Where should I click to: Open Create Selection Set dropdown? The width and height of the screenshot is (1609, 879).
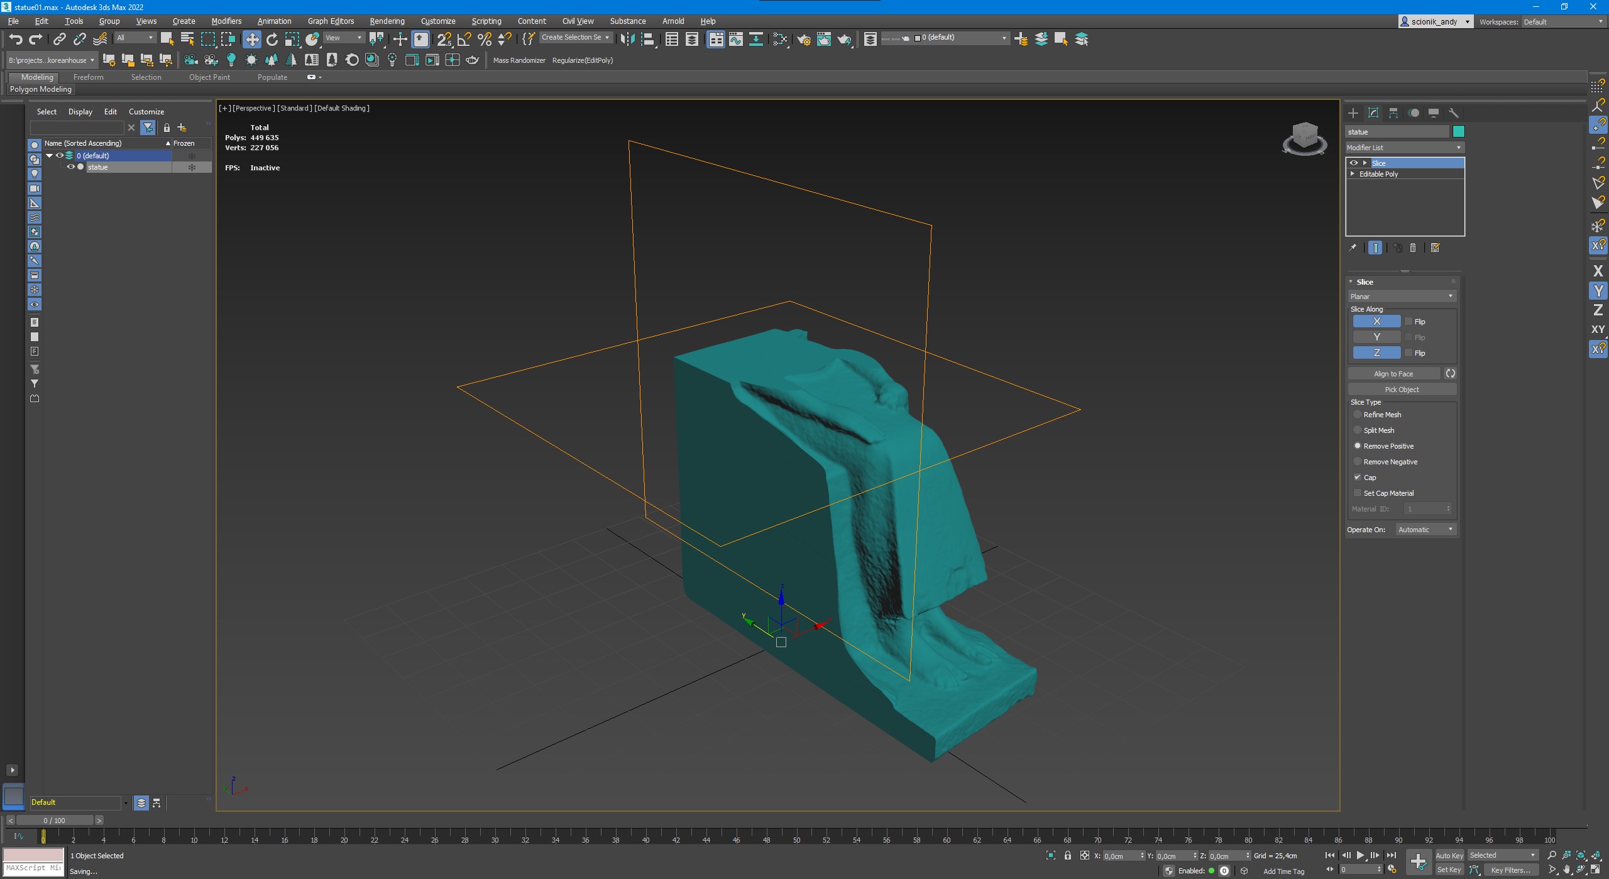pos(576,38)
